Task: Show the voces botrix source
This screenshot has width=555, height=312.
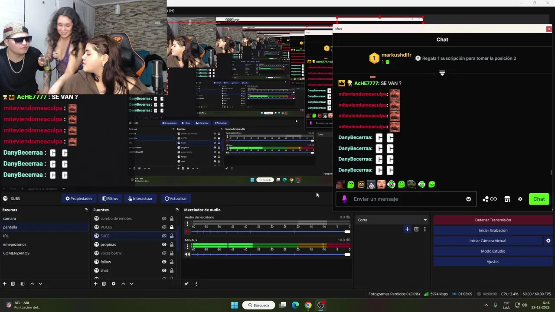Action: 164,253
